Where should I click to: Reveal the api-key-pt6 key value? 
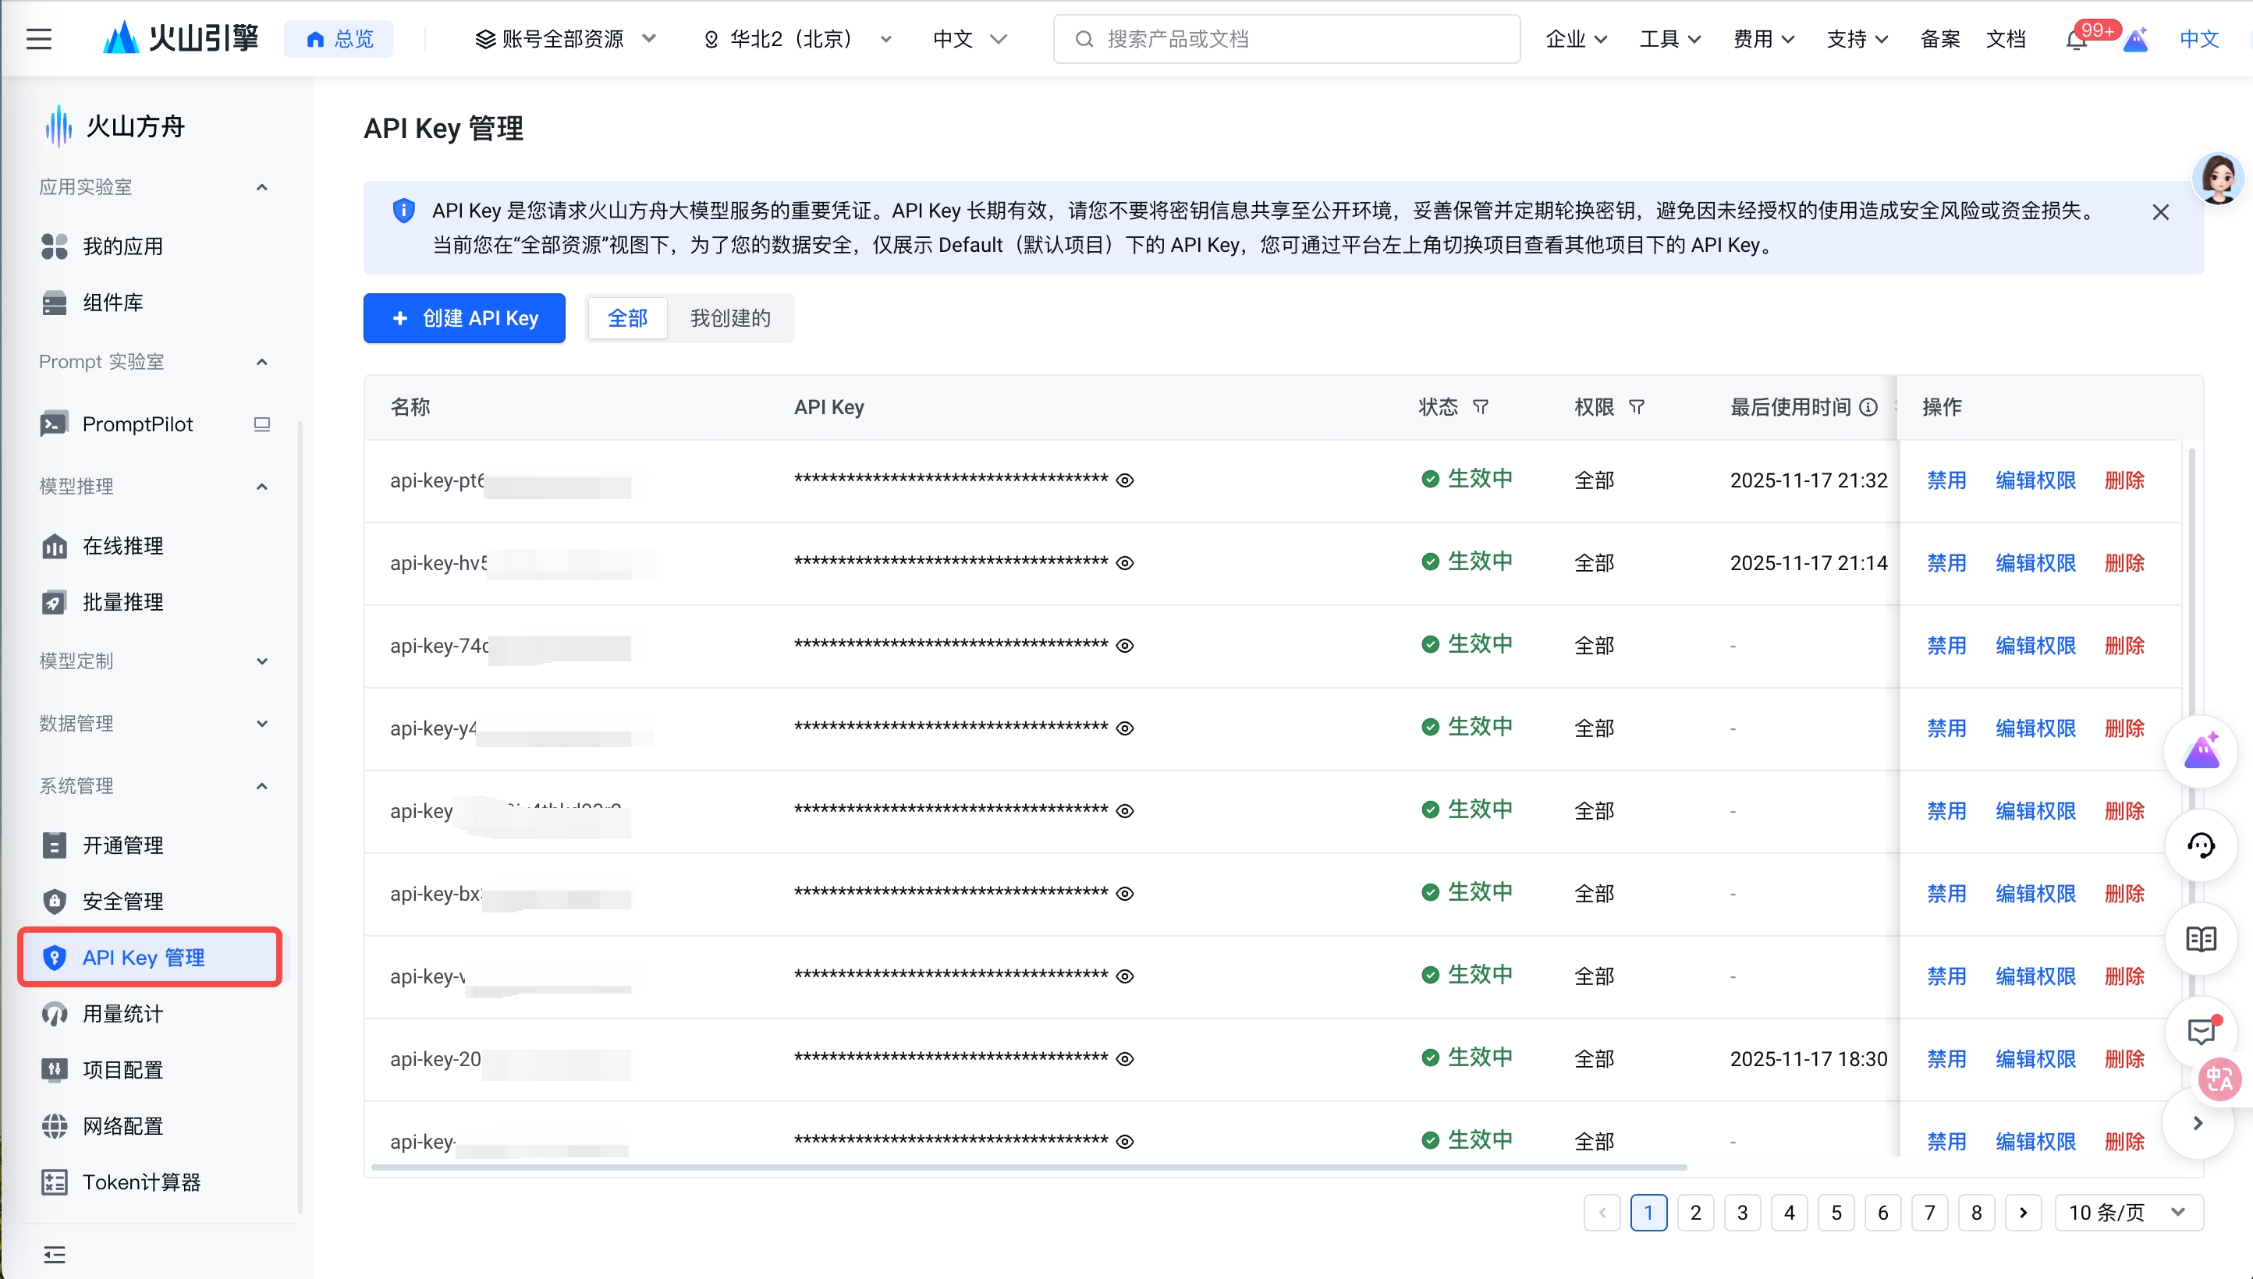point(1126,480)
